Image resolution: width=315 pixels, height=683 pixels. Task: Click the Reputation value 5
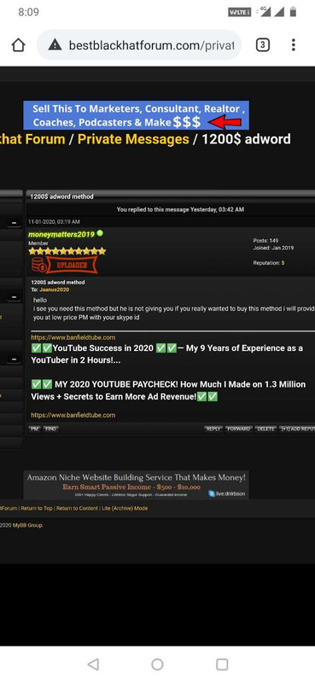[283, 263]
